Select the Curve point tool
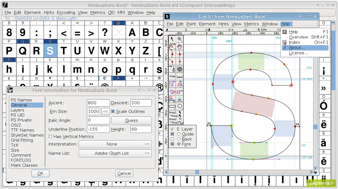This screenshot has width=338, height=189. (x=172, y=54)
